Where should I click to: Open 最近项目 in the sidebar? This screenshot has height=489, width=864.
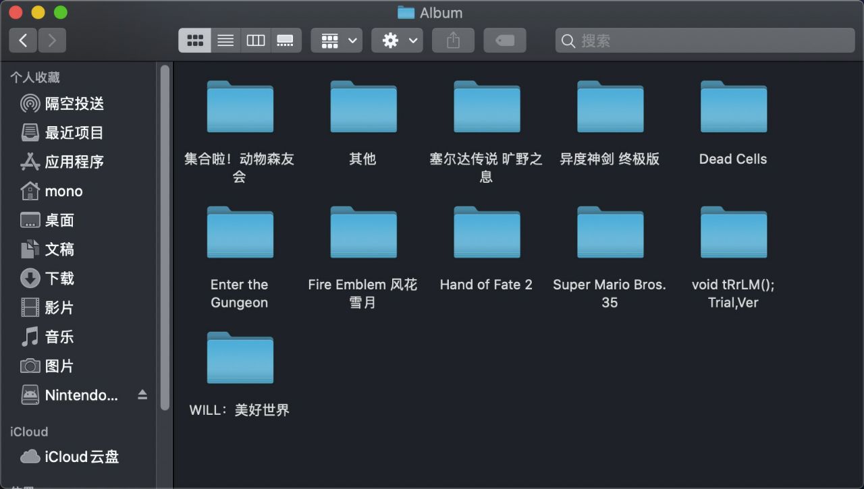63,133
